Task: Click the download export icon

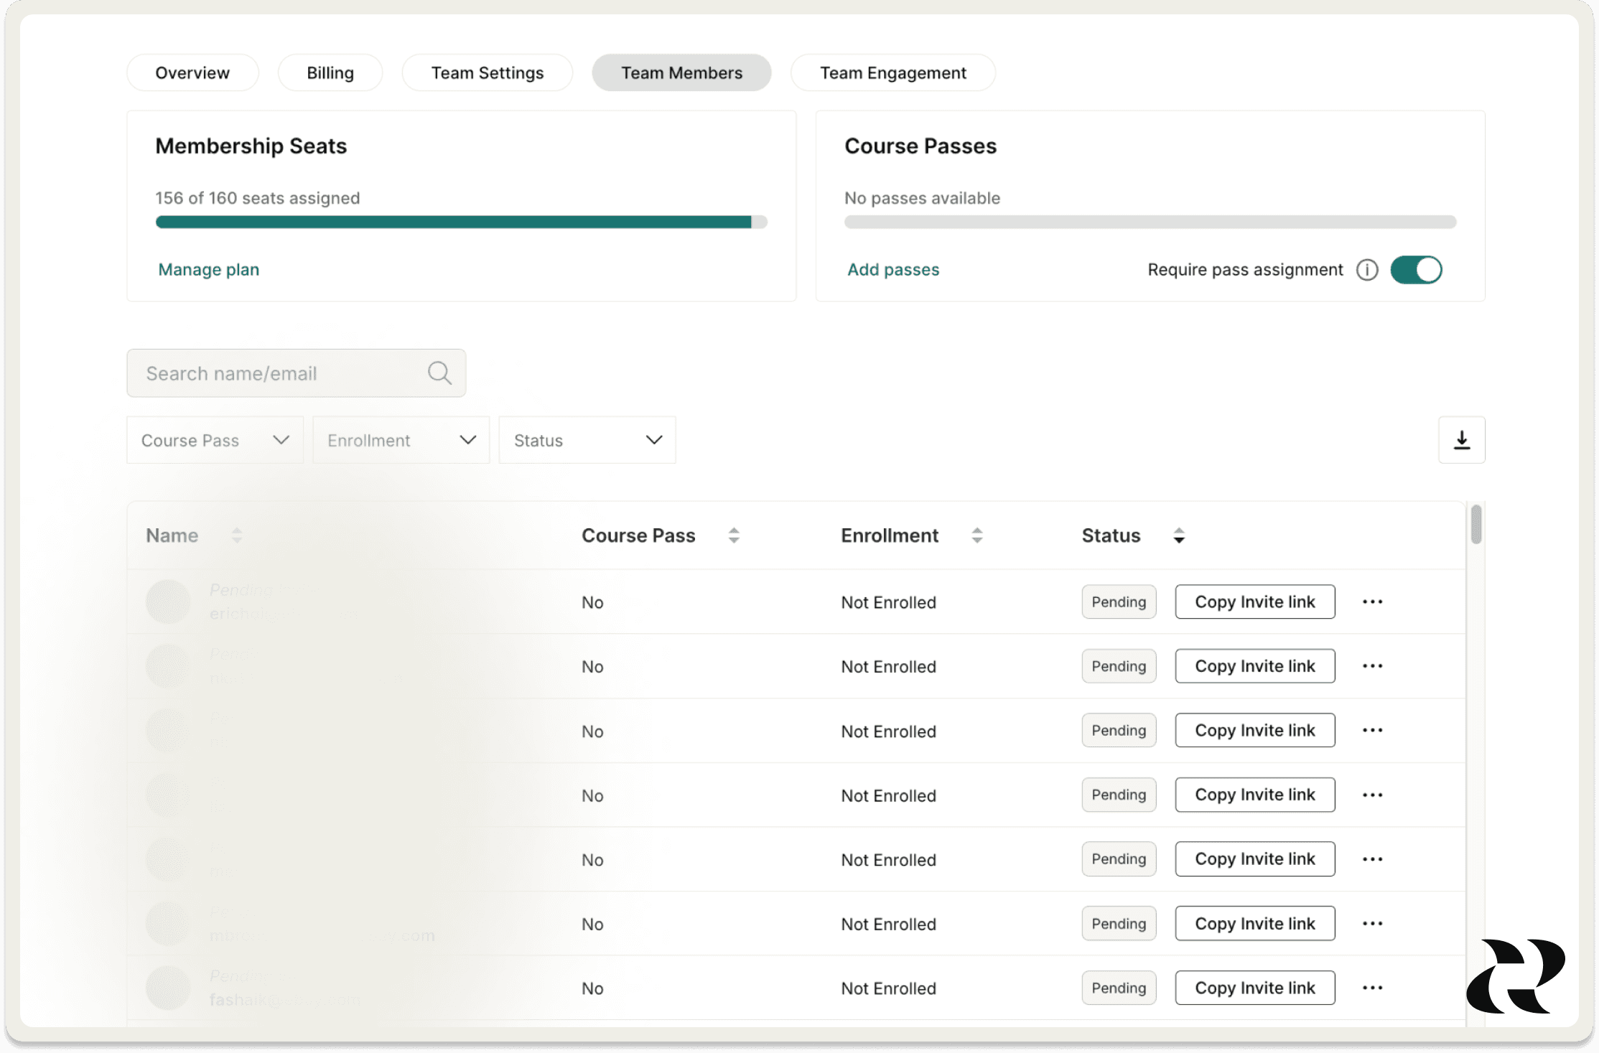Action: tap(1461, 440)
